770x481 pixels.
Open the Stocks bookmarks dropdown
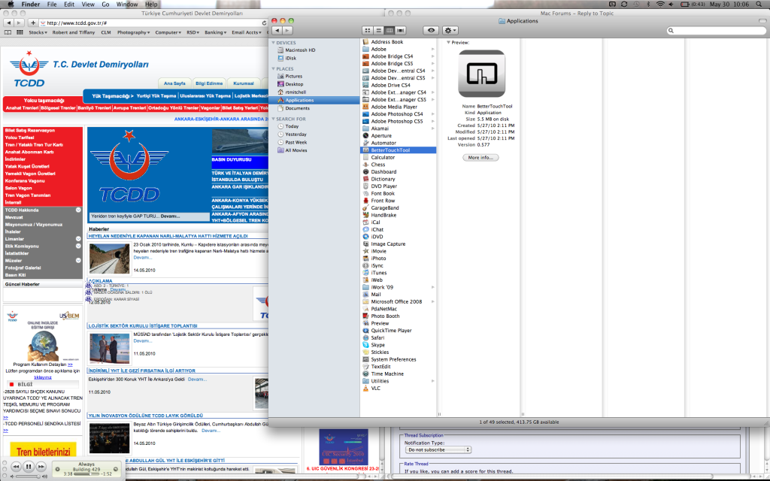pyautogui.click(x=38, y=32)
